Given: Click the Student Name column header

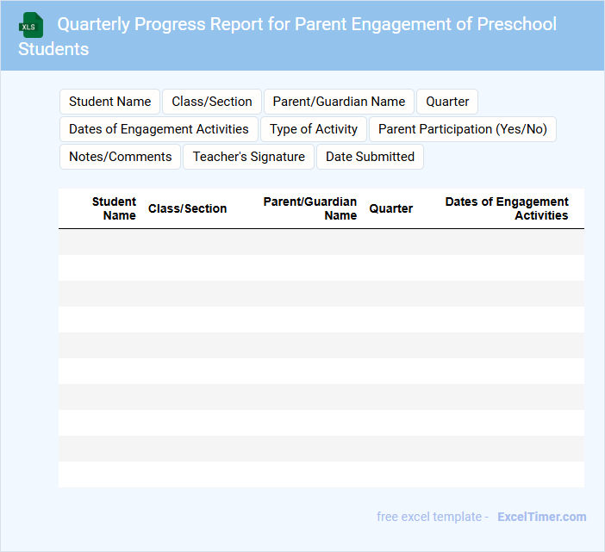Looking at the screenshot, I should [114, 208].
